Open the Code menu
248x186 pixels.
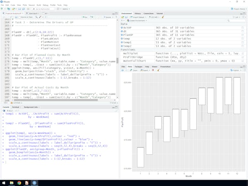pos(13,5)
